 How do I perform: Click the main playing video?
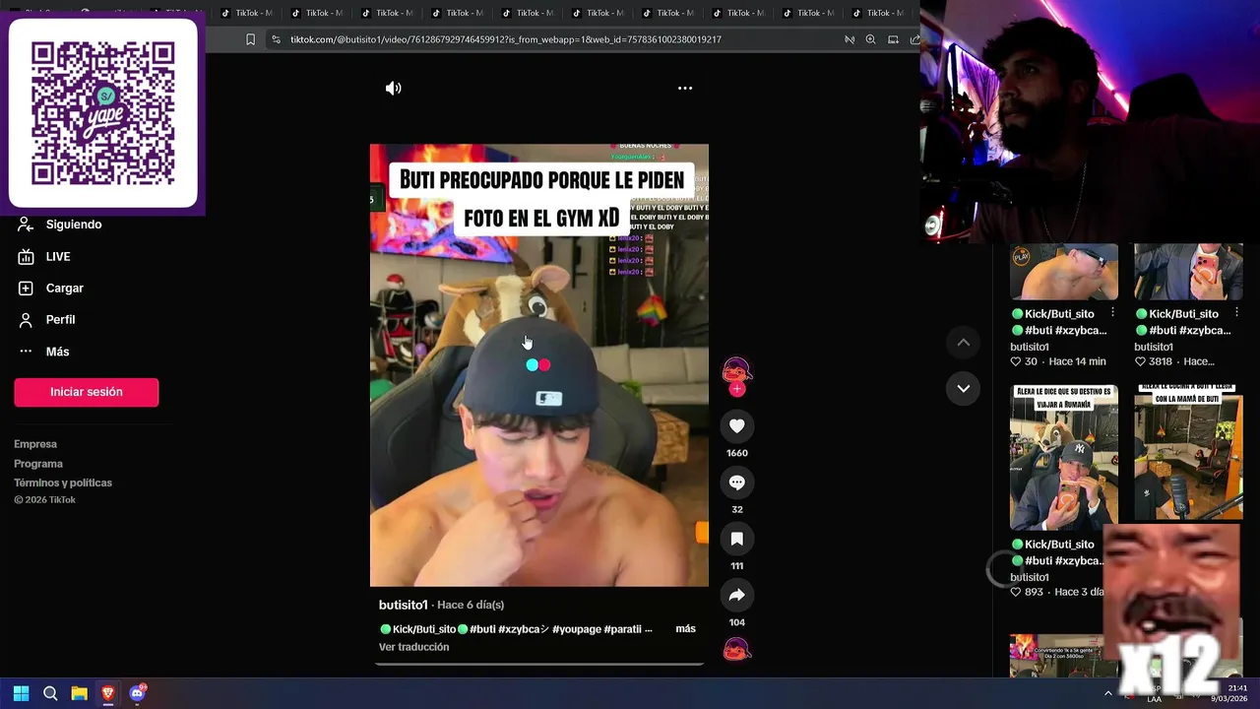click(x=538, y=365)
